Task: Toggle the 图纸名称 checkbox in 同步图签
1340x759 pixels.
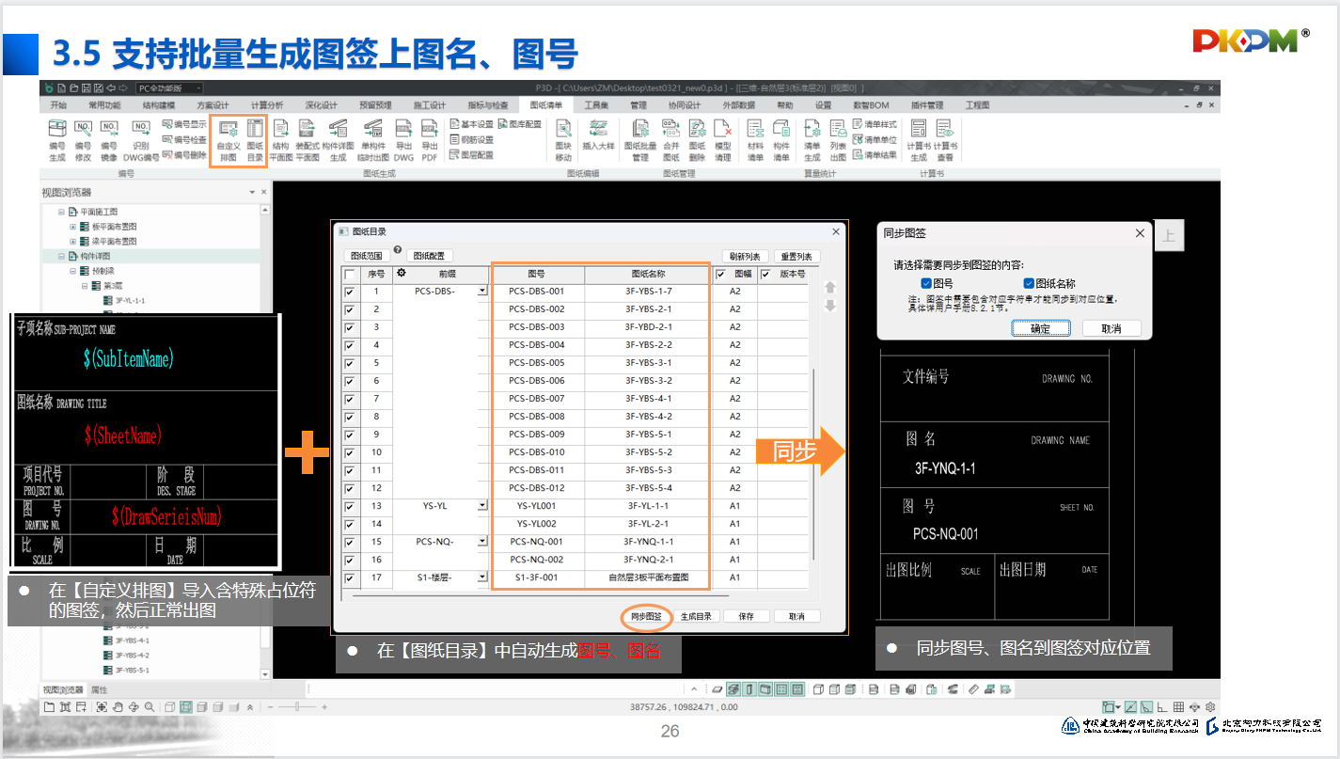Action: pos(1029,283)
